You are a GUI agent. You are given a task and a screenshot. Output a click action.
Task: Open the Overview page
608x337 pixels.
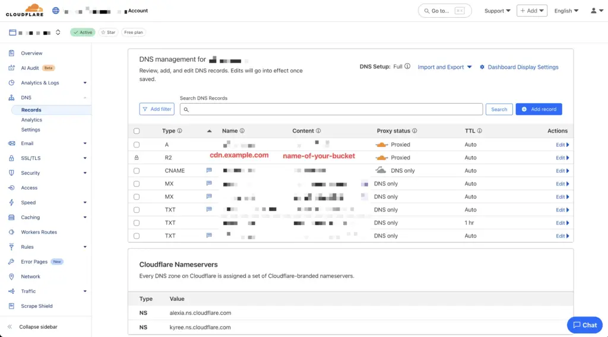31,53
